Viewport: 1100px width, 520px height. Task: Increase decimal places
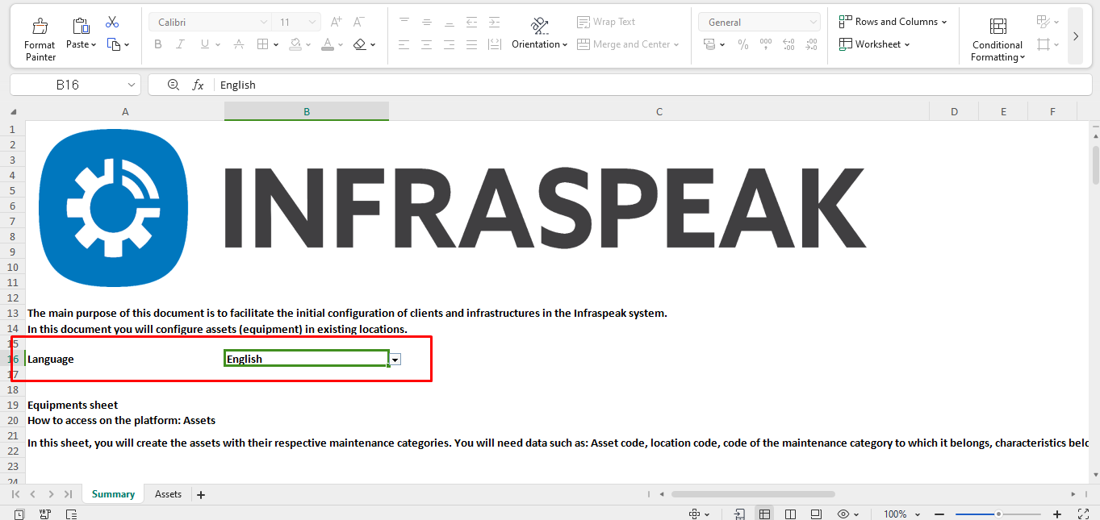[788, 44]
